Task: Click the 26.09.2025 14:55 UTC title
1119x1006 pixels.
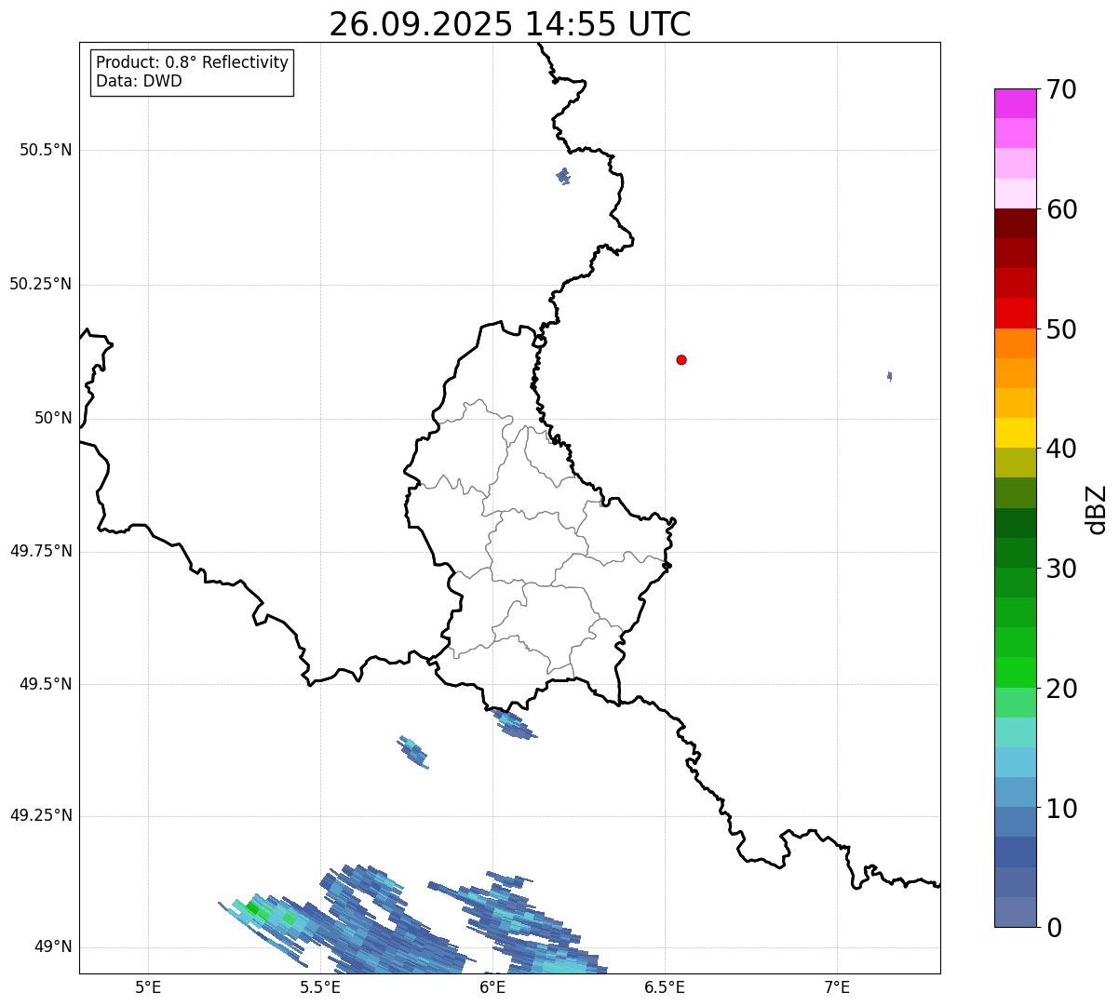Action: point(510,24)
